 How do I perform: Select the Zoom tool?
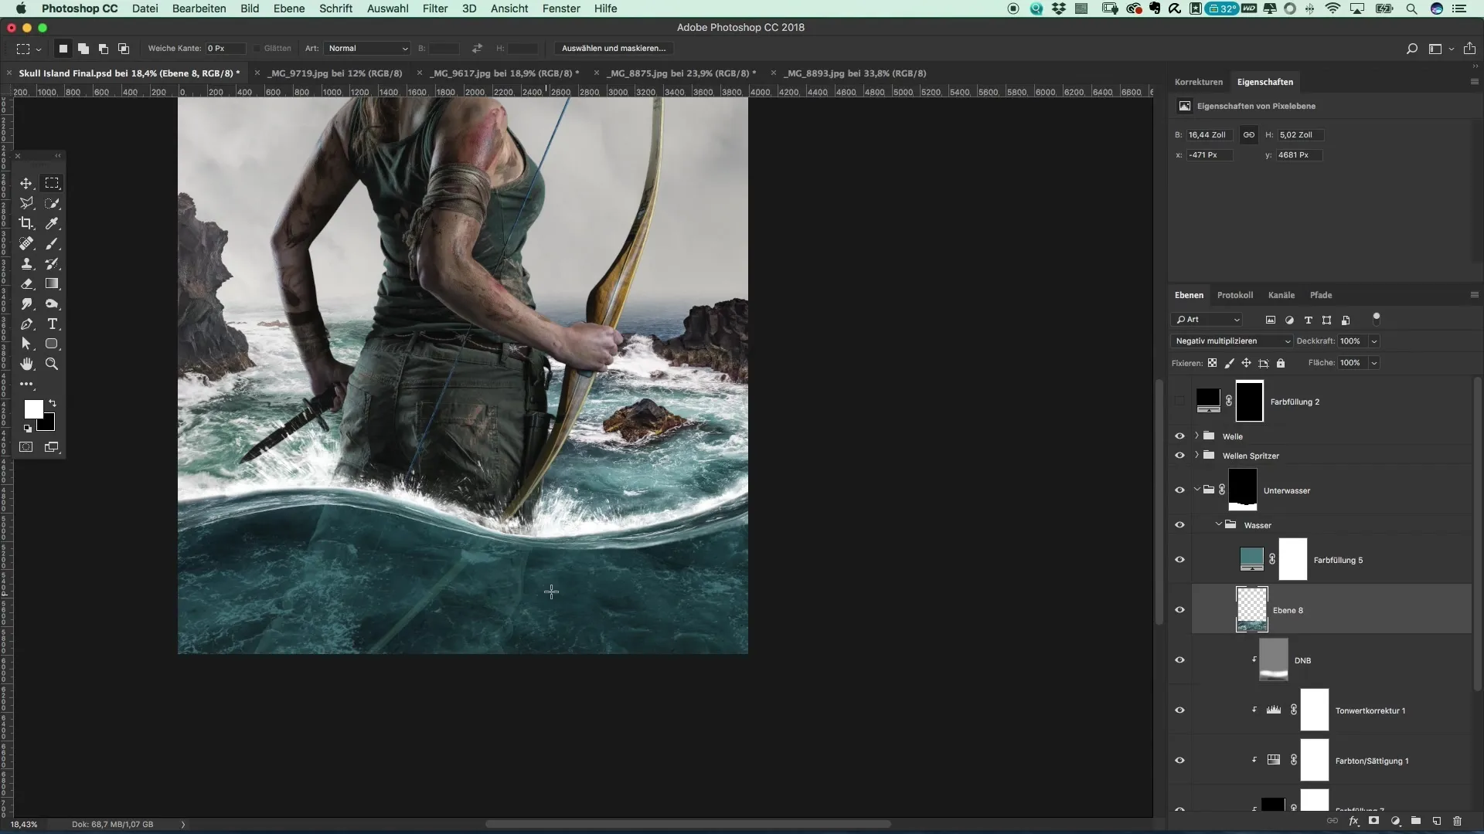point(52,364)
